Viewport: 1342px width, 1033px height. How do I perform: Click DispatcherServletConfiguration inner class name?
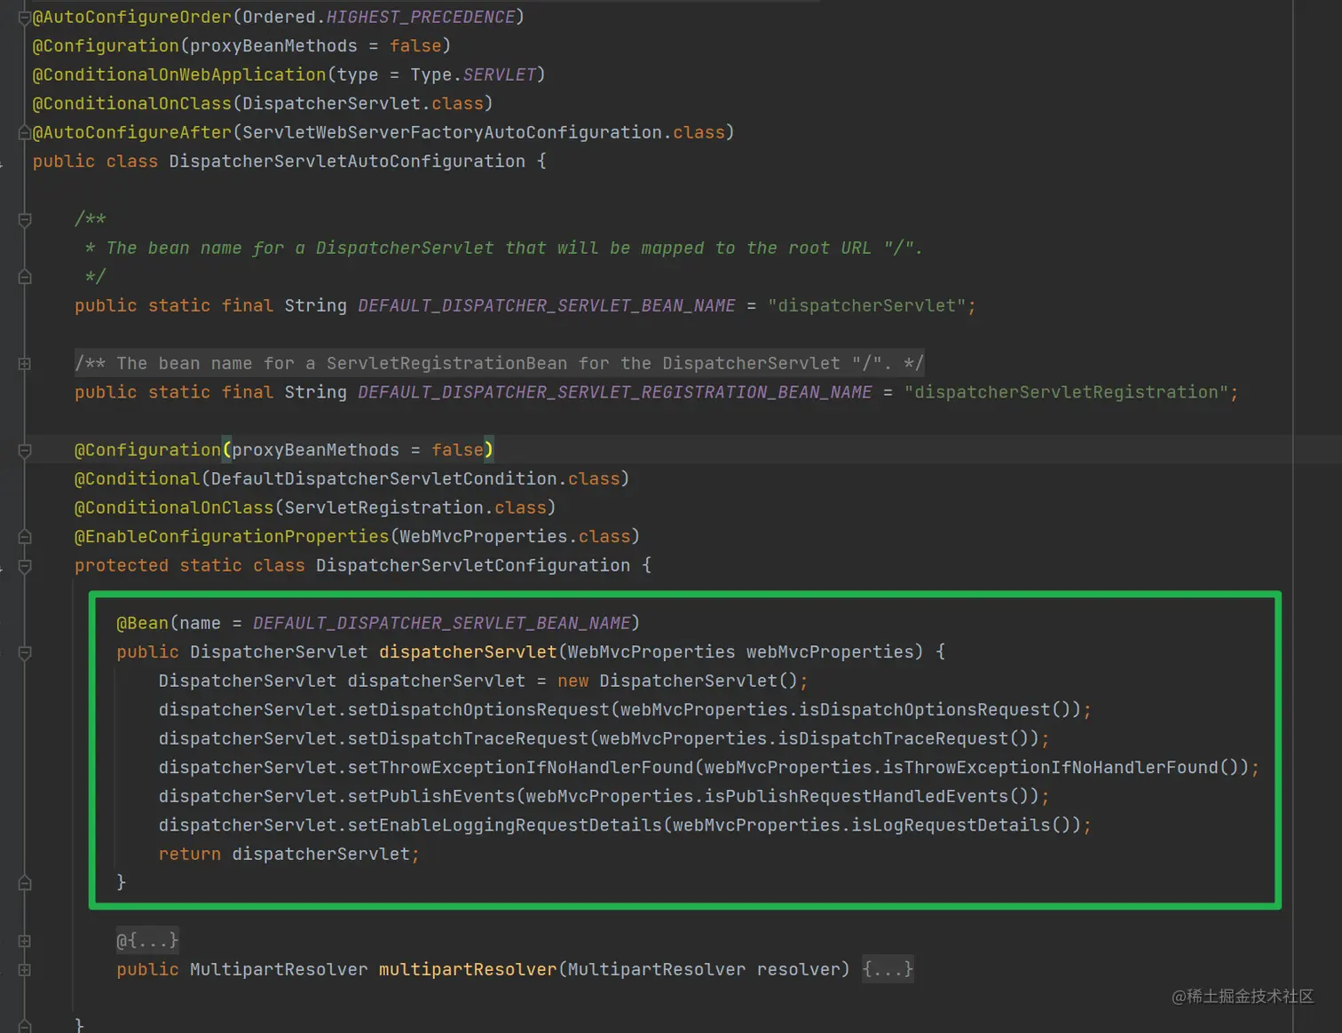(x=473, y=565)
